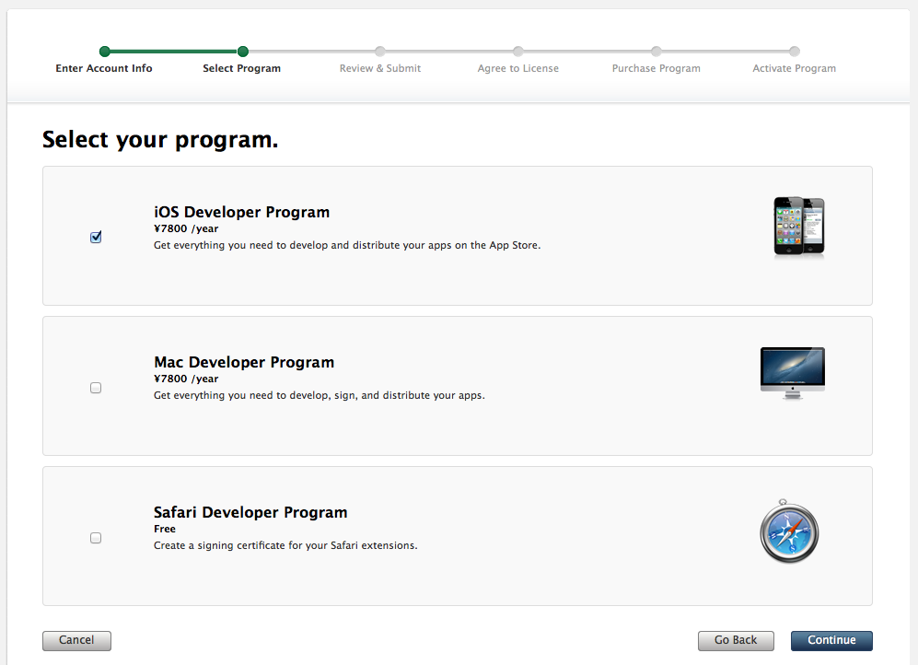The image size is (918, 665).
Task: Click the Mac Developer Program title
Action: [x=244, y=362]
